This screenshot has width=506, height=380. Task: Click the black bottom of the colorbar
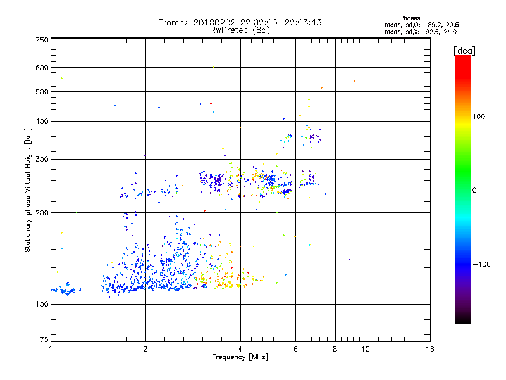(x=463, y=319)
